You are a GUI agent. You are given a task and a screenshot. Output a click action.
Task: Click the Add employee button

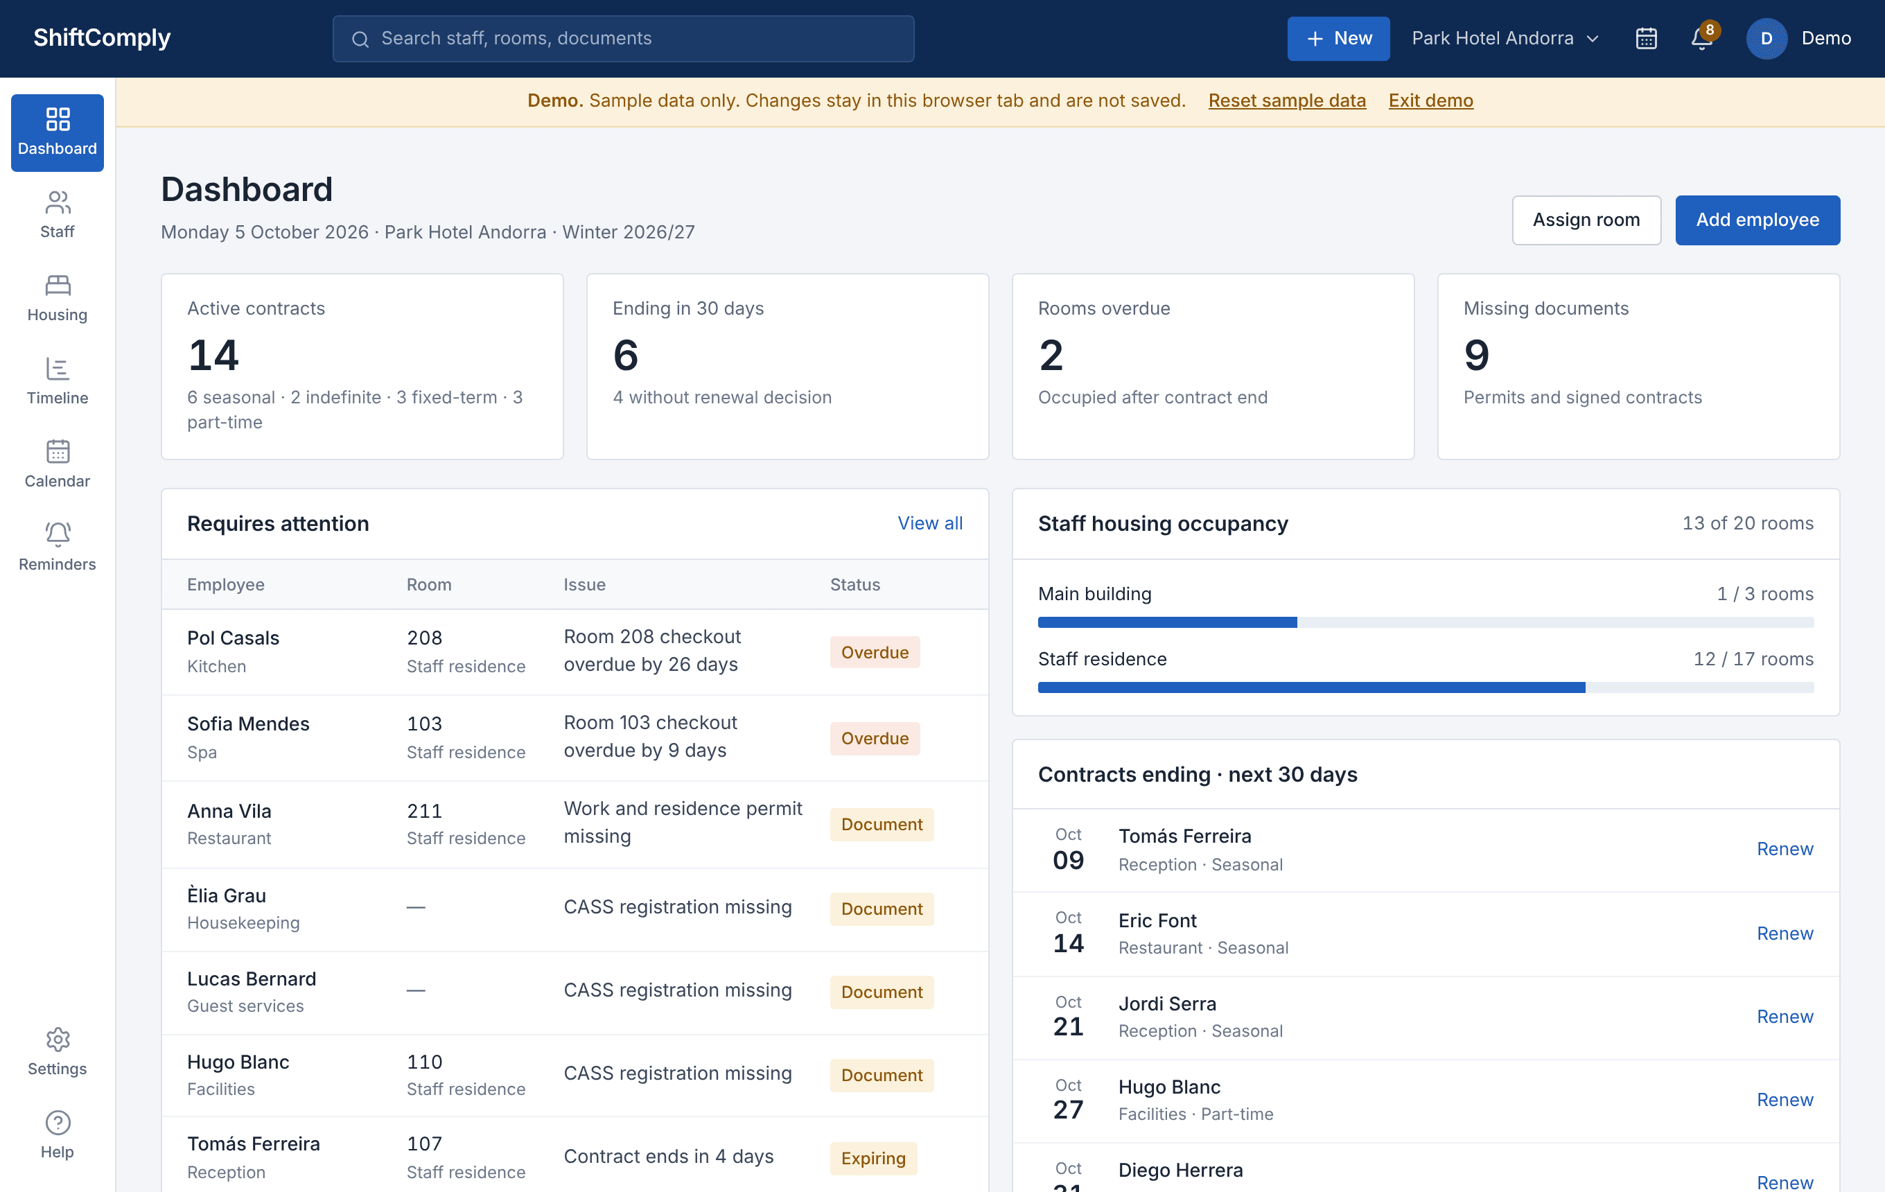tap(1757, 220)
